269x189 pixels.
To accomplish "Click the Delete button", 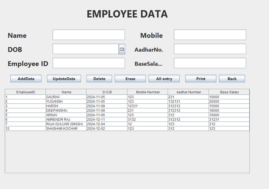I will coord(99,78).
